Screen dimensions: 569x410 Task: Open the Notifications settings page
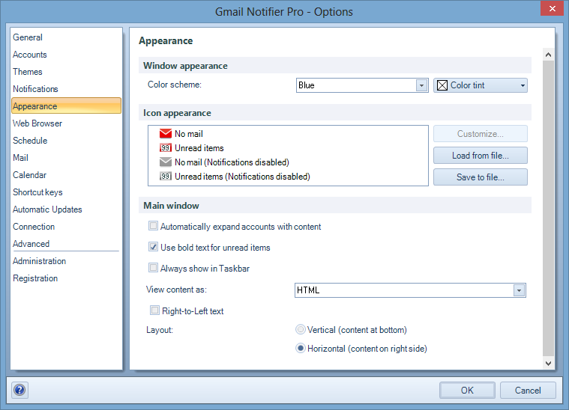point(35,89)
